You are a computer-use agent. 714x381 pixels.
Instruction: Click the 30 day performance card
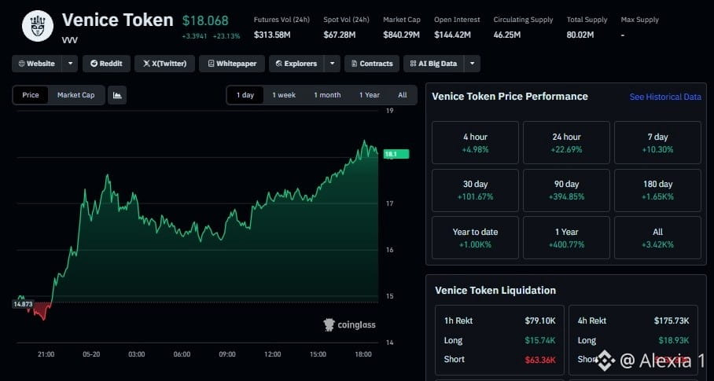pos(475,190)
